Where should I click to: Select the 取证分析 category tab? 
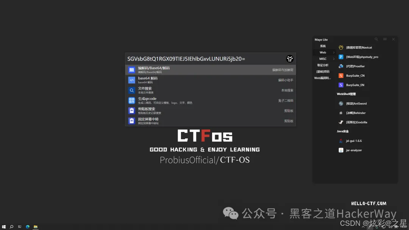point(323,65)
